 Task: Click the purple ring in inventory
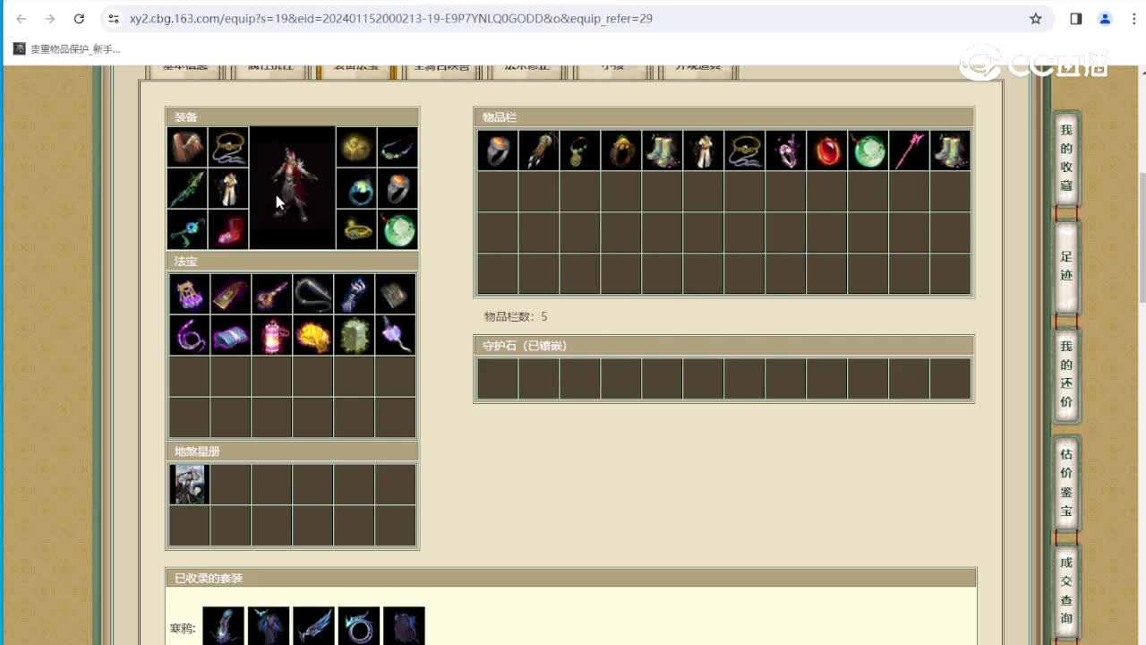coord(785,150)
